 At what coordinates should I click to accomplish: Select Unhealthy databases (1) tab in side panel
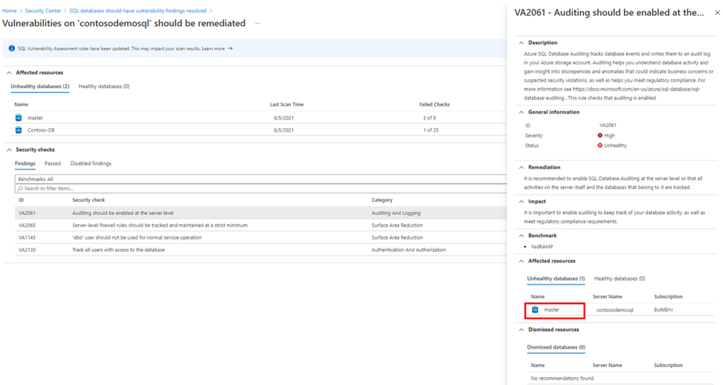(x=556, y=279)
